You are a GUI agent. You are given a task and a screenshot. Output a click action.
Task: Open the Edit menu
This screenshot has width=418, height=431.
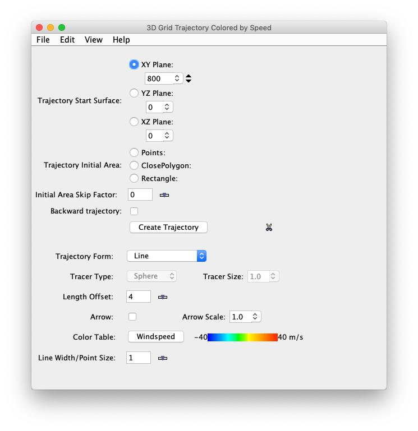click(x=67, y=40)
